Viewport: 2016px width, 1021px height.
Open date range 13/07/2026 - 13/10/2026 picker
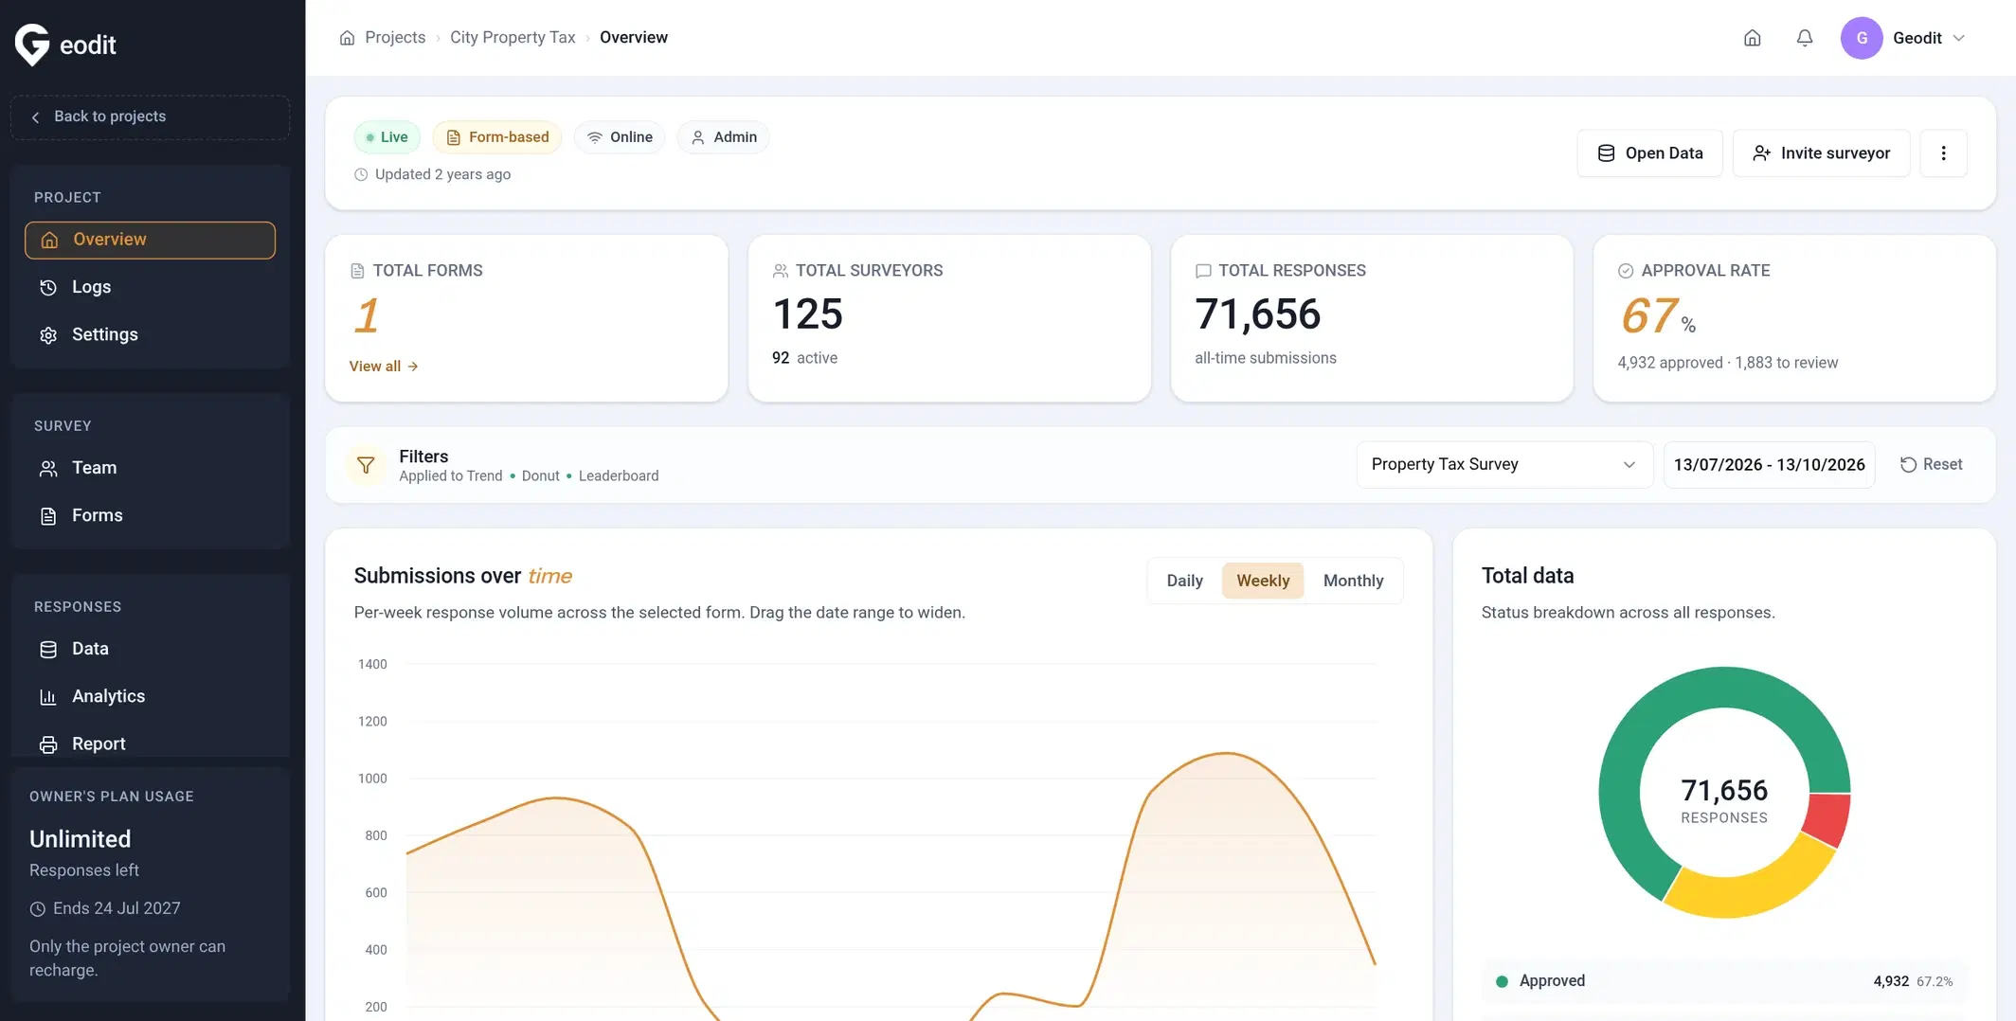click(x=1769, y=464)
